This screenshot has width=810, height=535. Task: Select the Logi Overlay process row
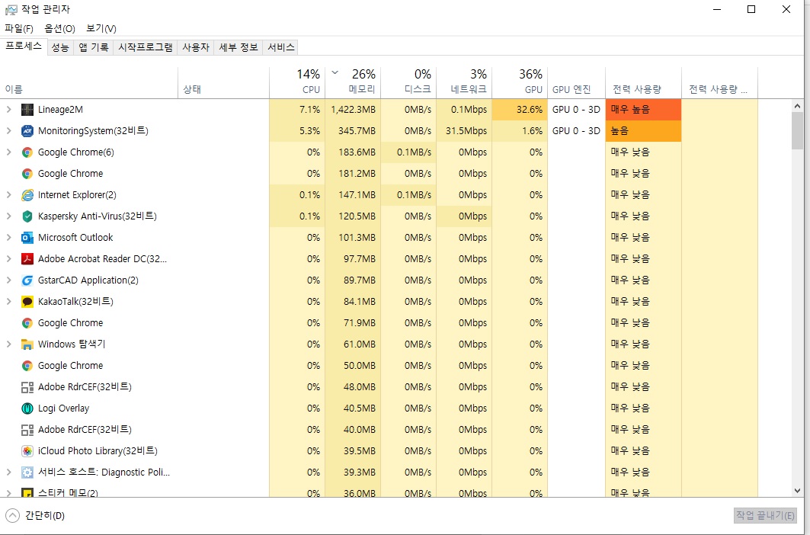(x=379, y=408)
